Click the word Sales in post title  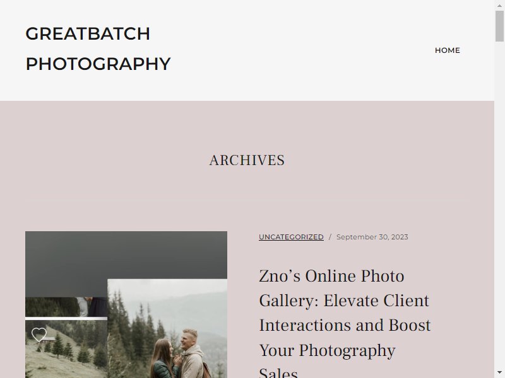tap(278, 372)
